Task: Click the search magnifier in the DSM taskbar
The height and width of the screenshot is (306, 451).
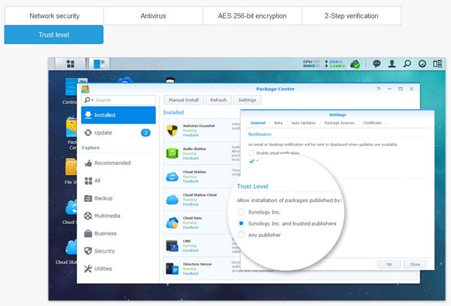Action: click(x=407, y=64)
